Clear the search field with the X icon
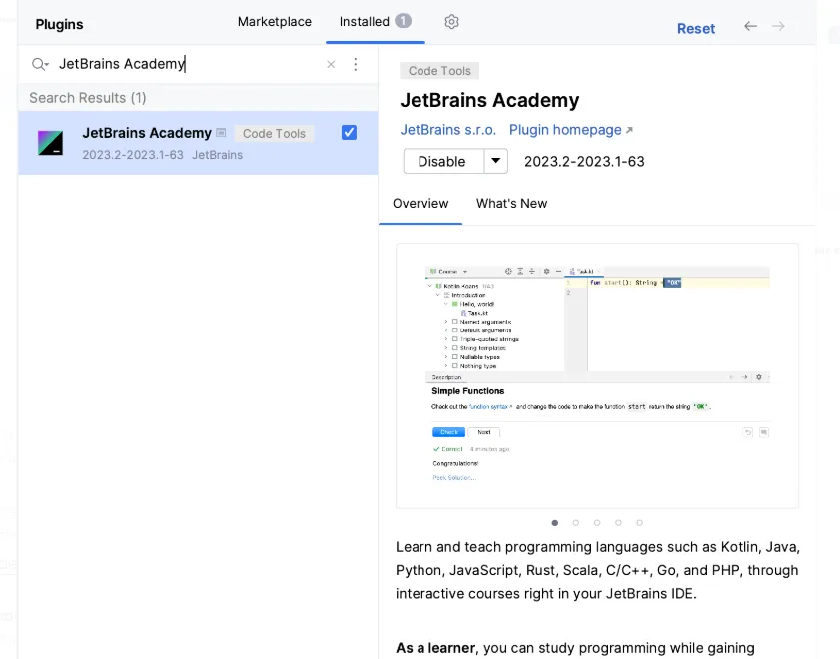 point(331,64)
